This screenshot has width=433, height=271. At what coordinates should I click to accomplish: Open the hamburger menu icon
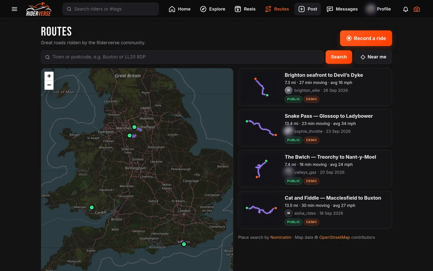coord(15,9)
